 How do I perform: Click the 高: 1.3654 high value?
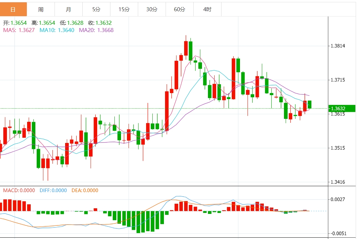(x=43, y=23)
